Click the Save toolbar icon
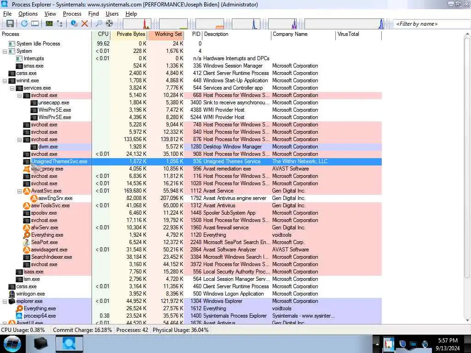Image resolution: width=471 pixels, height=353 pixels. [10, 23]
